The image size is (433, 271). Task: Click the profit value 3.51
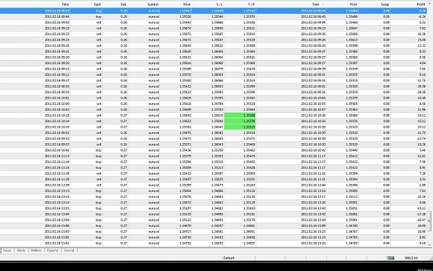(x=423, y=180)
